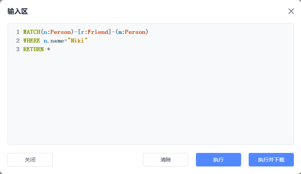Click the r variable inside the square brackets
Viewport: 301px width, 174px height.
[83, 32]
